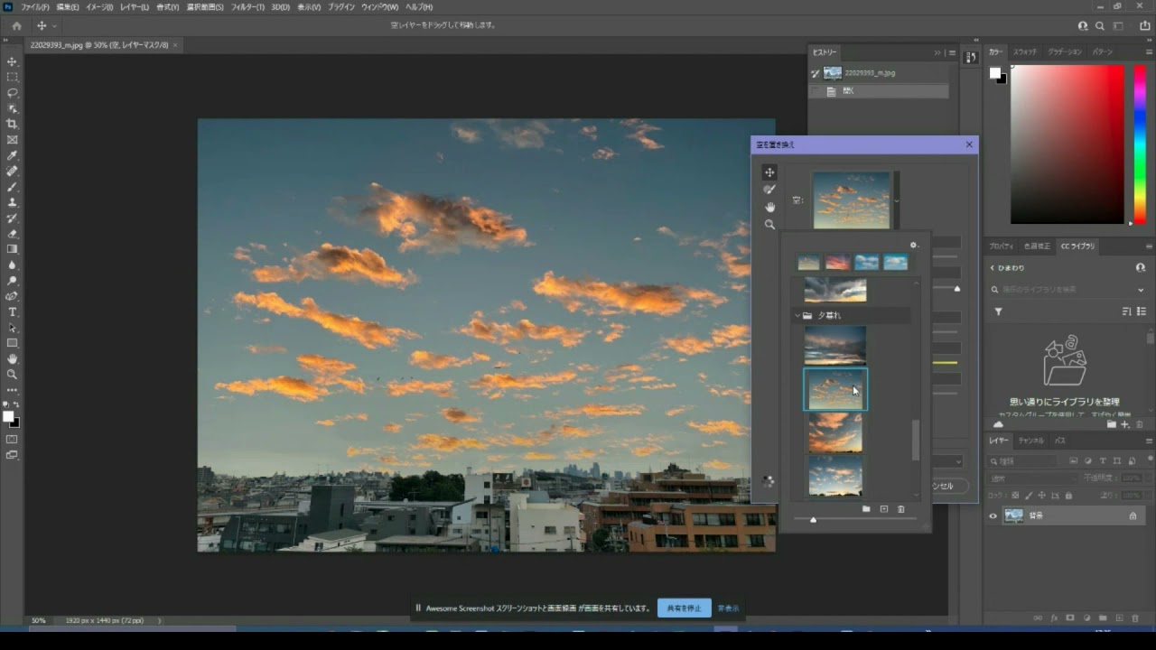Screen dimensions: 1156x650
Task: Open sky preset picker gear settings
Action: (913, 245)
